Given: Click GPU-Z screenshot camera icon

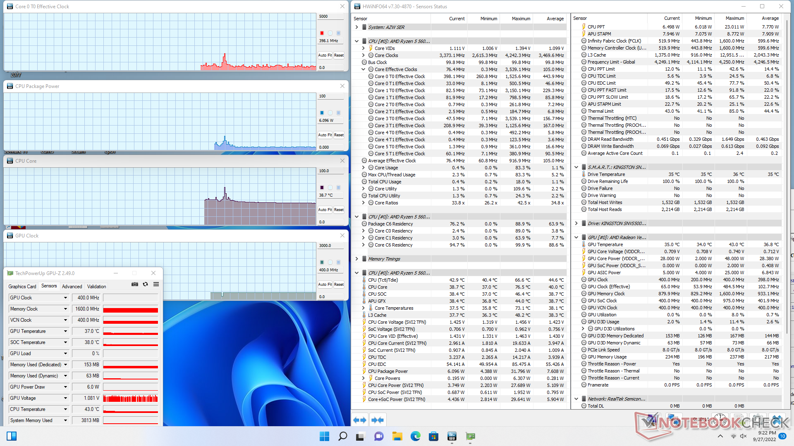Looking at the screenshot, I should 135,284.
